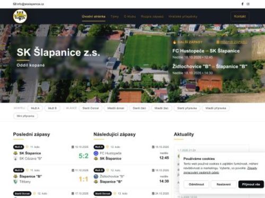Image resolution: width=265 pixels, height=198 pixels.
Task: Click the 14:30 kickoff time
Action: tap(164, 181)
